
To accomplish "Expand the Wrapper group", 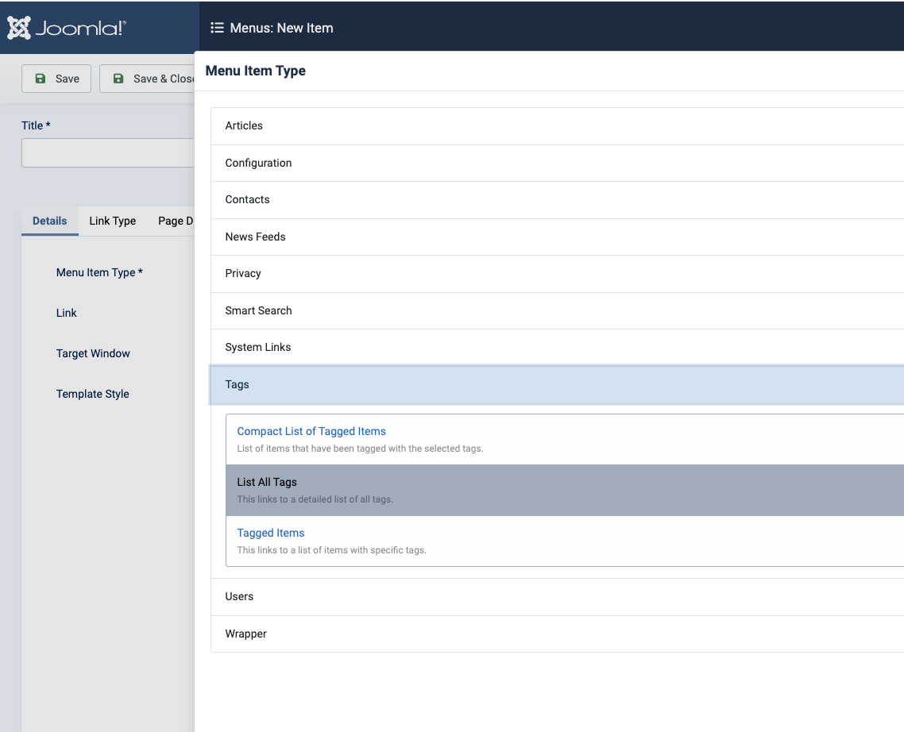I will tap(558, 634).
